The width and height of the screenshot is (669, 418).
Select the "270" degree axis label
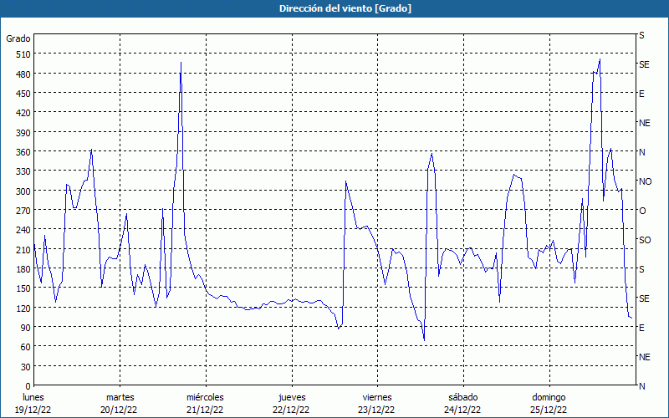[23, 211]
